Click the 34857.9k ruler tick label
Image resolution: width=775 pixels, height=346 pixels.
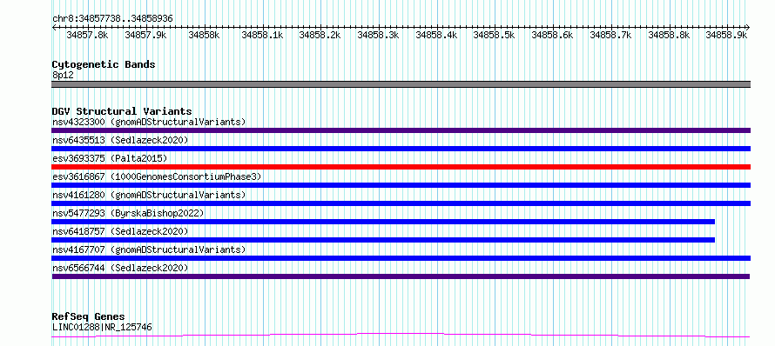click(x=145, y=35)
